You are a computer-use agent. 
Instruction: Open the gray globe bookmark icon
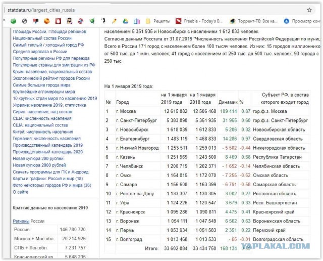(x=25, y=21)
